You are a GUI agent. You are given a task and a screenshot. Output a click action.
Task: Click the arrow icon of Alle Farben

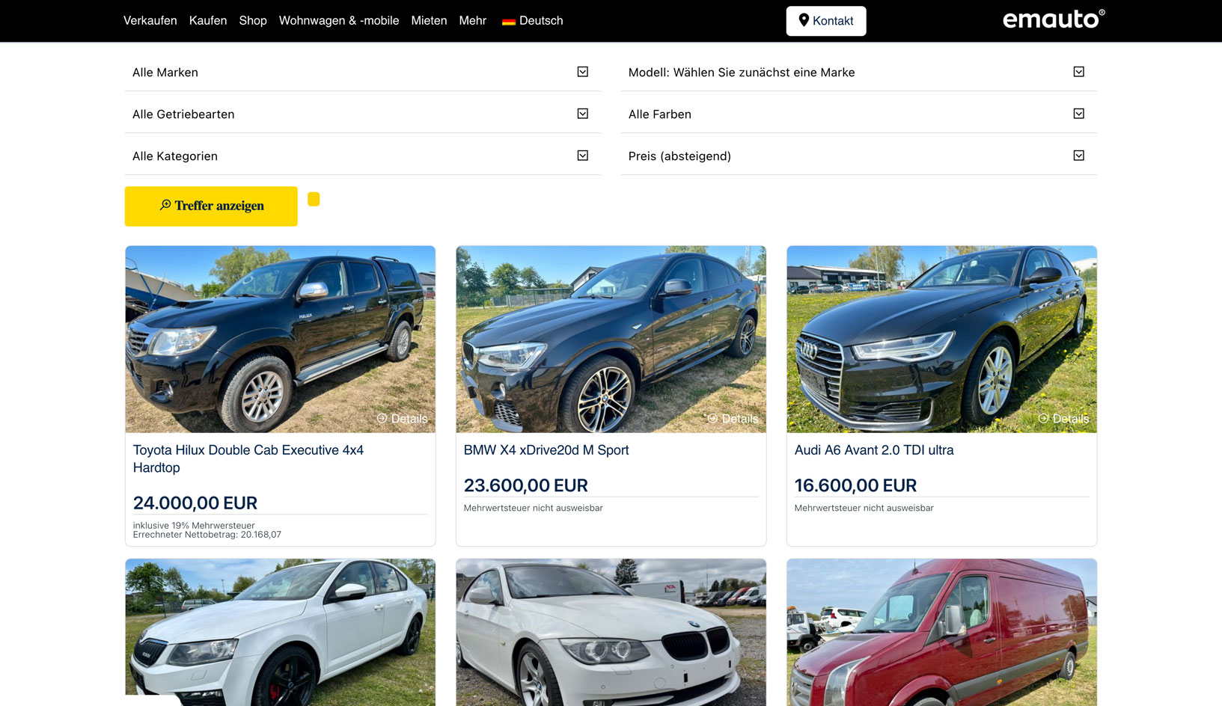[1079, 114]
